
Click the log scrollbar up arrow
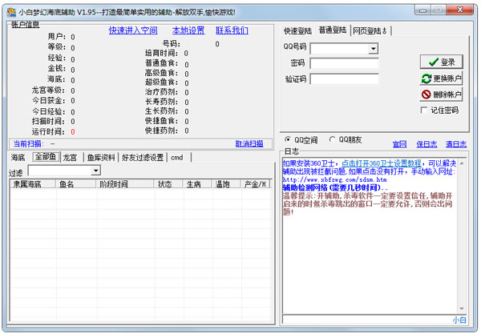click(462, 163)
